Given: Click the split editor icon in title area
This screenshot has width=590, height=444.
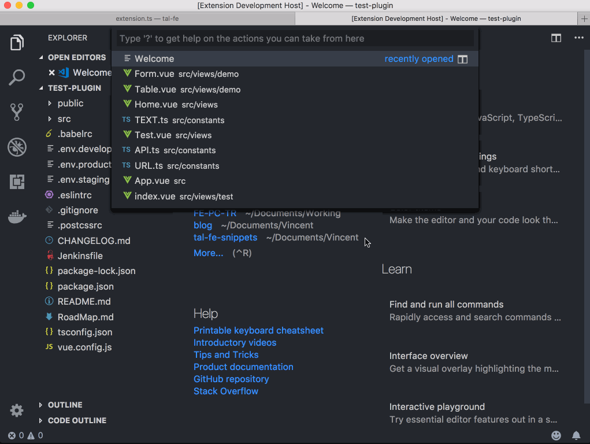Looking at the screenshot, I should pyautogui.click(x=556, y=38).
